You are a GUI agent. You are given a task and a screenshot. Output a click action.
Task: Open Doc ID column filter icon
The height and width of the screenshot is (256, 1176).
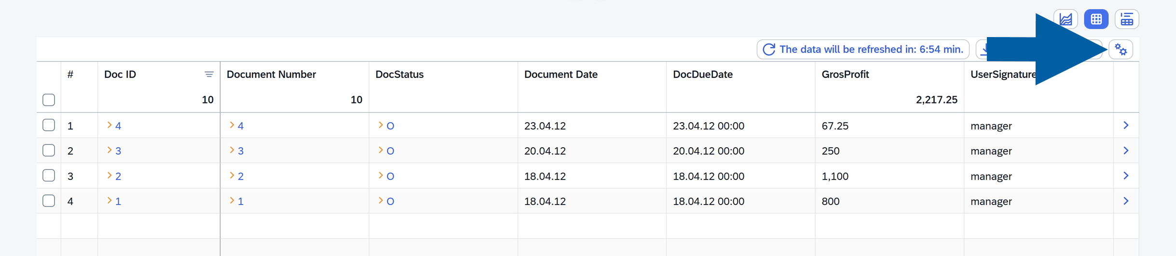pos(209,75)
